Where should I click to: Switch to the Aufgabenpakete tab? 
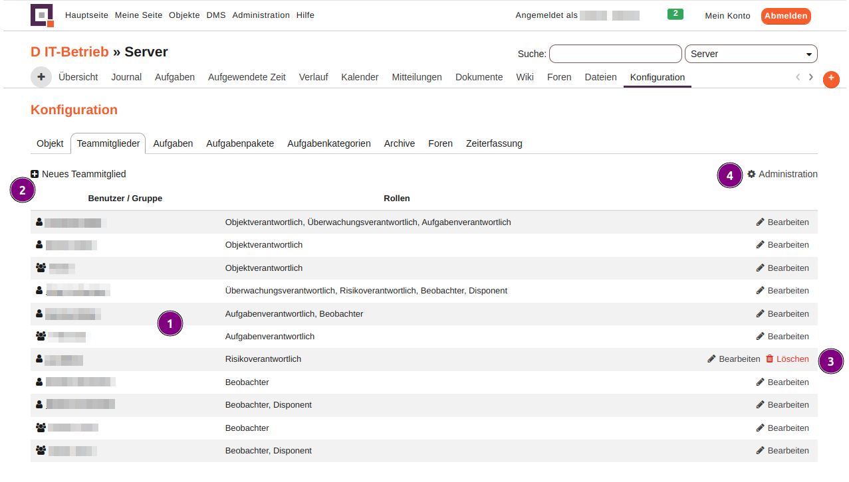(x=240, y=143)
